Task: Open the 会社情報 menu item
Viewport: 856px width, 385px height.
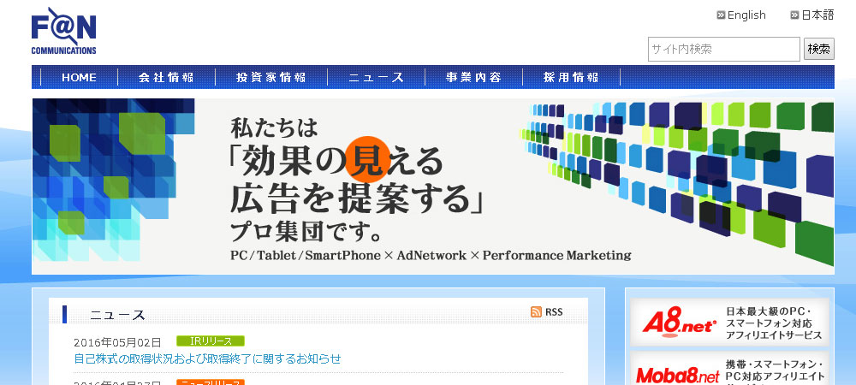Action: click(166, 78)
